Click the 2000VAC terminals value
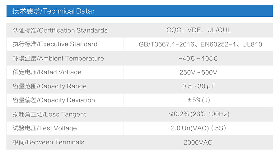Image resolution: width=280 pixels, height=158 pixels. point(198,143)
